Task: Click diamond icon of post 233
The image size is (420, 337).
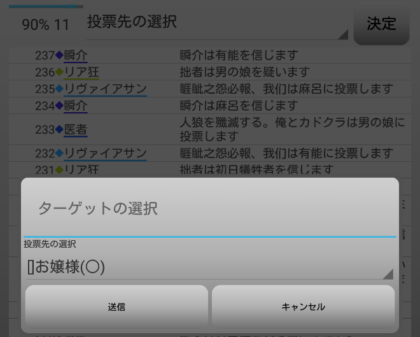Action: click(x=59, y=129)
